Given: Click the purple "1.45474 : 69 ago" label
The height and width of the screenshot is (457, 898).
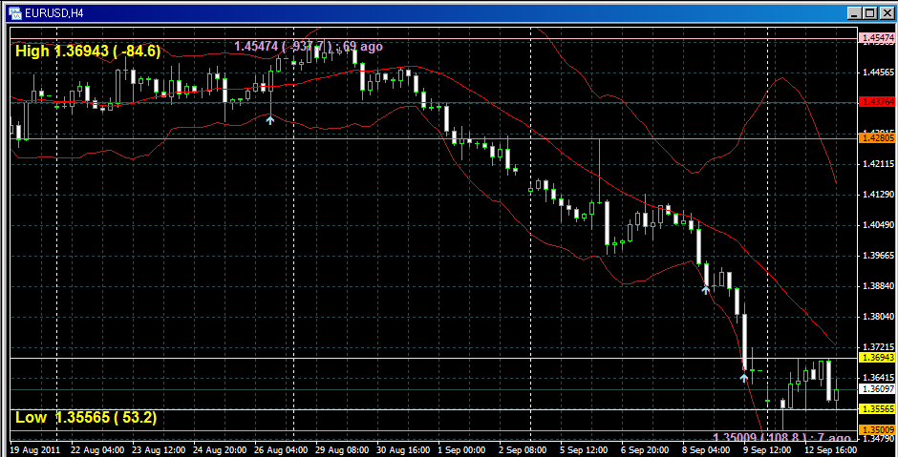Looking at the screenshot, I should tap(309, 46).
